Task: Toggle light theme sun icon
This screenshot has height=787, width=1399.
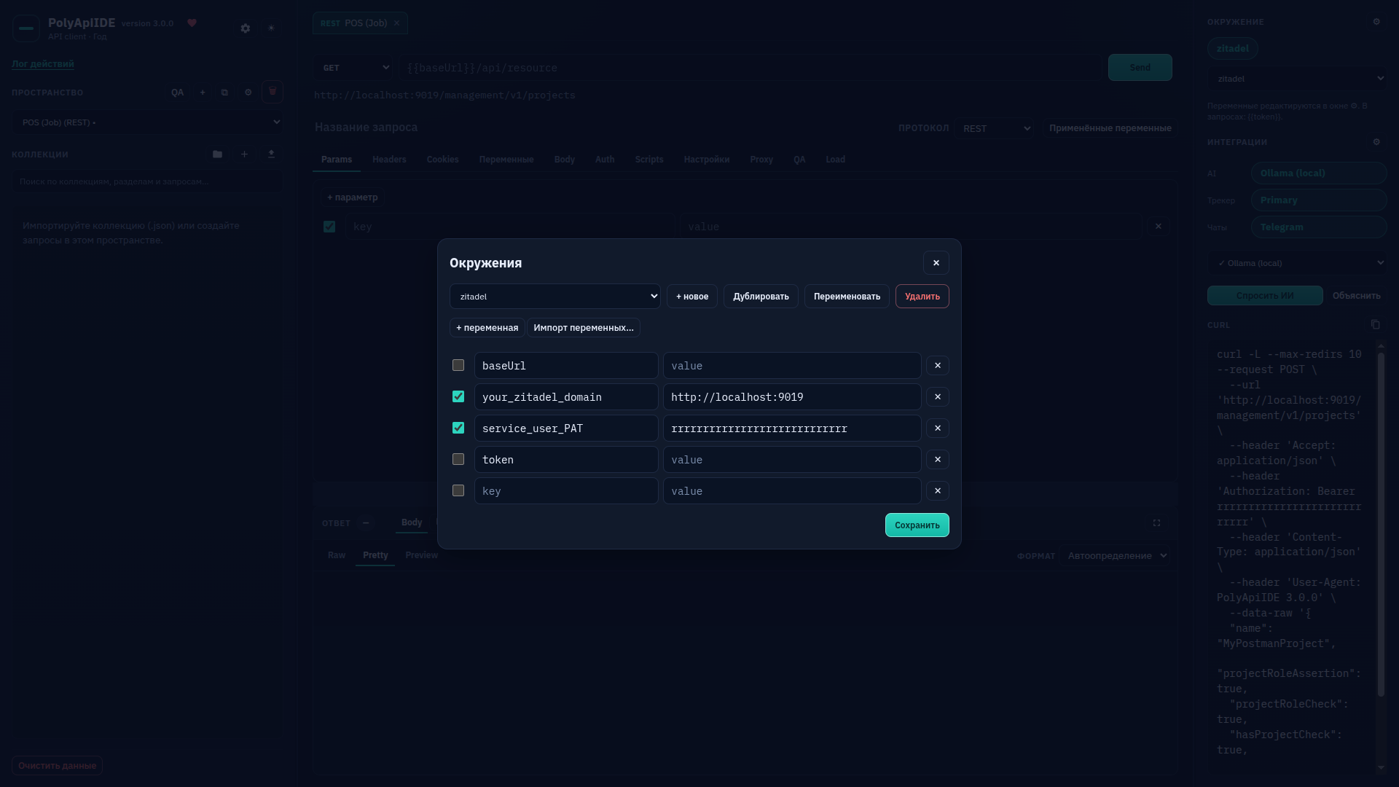Action: (271, 28)
